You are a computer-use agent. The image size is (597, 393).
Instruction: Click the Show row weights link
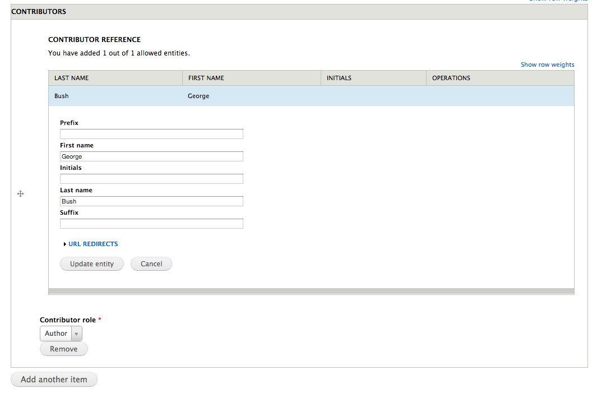[548, 64]
